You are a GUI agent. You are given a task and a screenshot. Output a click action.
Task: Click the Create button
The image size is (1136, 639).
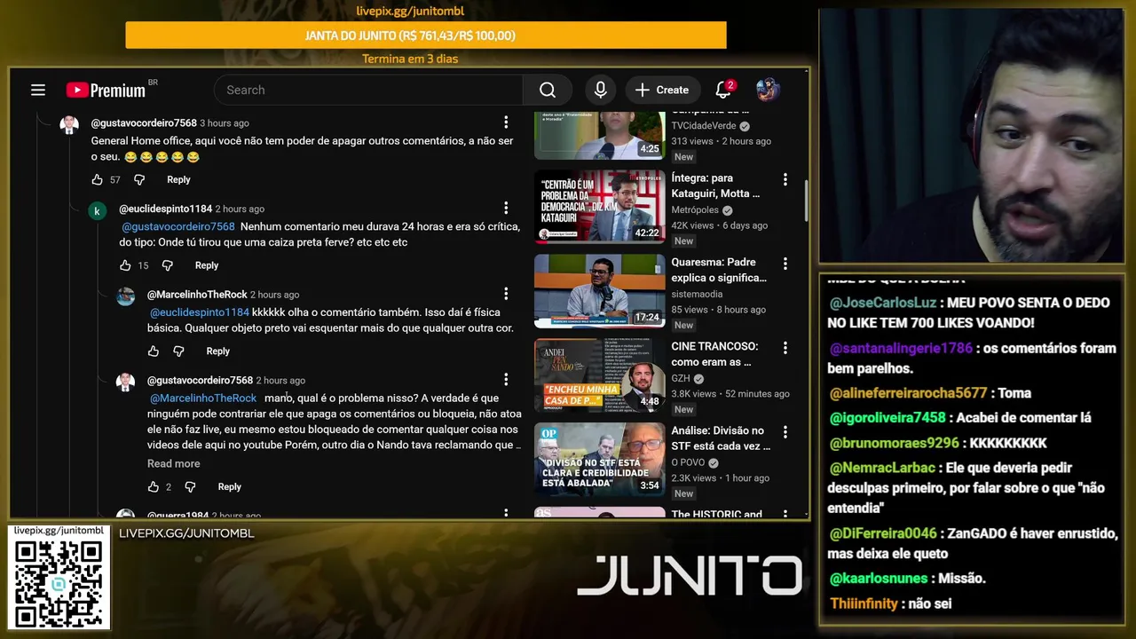(x=662, y=90)
